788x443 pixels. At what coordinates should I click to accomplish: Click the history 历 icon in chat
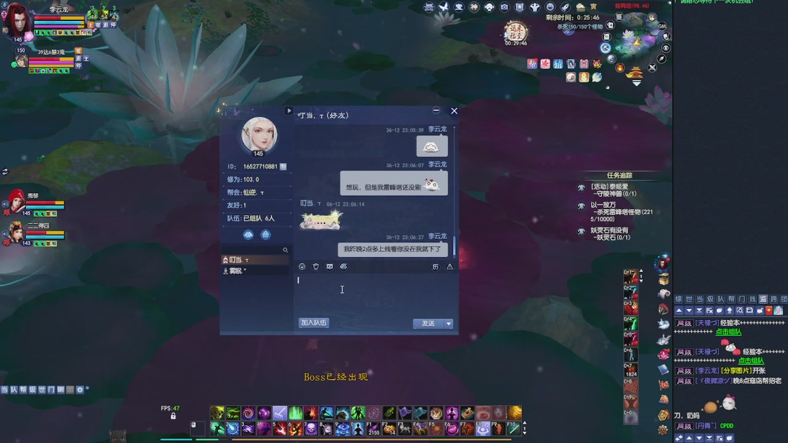pos(435,266)
